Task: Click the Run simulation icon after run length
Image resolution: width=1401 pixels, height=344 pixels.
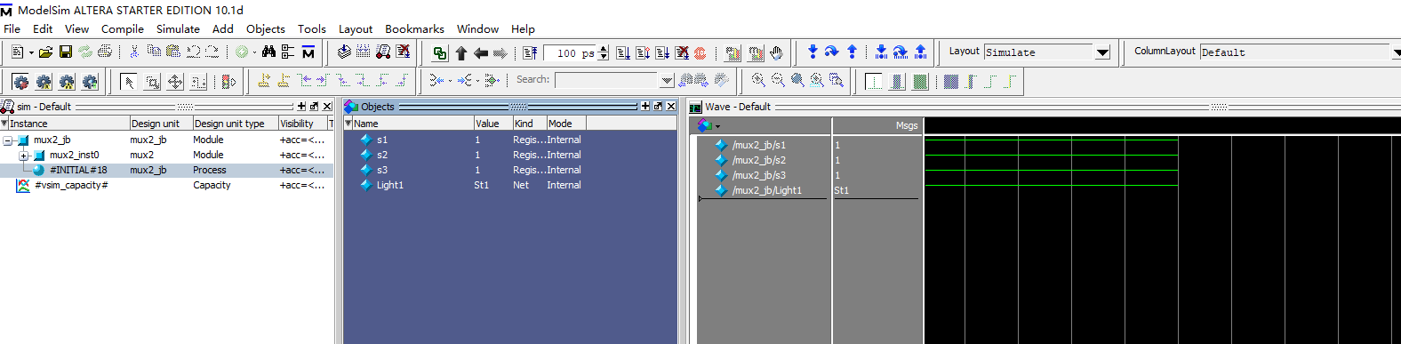Action: [623, 53]
